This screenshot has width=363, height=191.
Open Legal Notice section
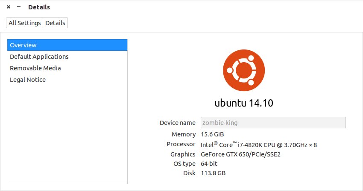coord(67,80)
